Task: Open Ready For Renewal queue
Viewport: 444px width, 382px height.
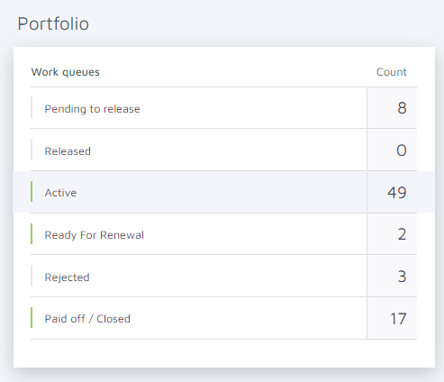Action: tap(223, 234)
